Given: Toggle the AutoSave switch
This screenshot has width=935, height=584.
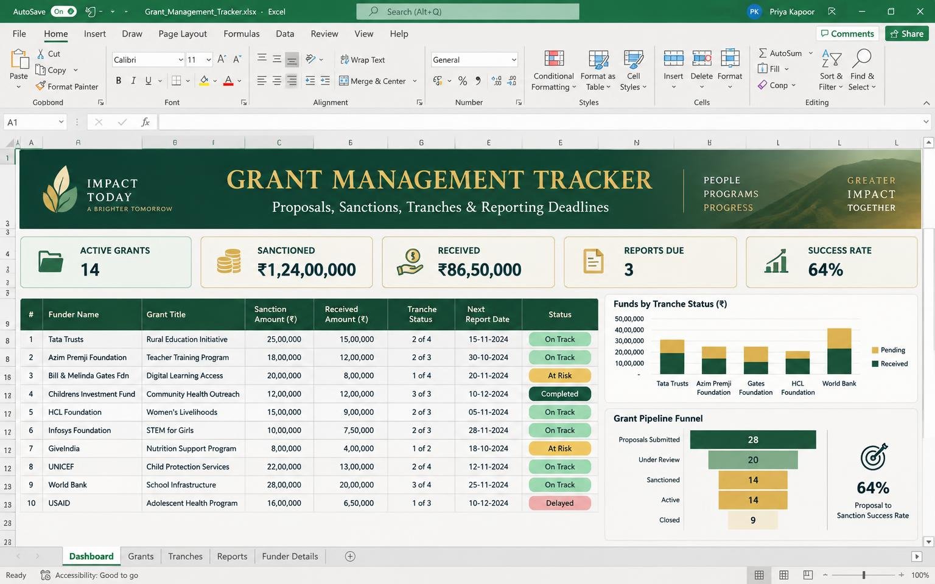Looking at the screenshot, I should (x=64, y=12).
